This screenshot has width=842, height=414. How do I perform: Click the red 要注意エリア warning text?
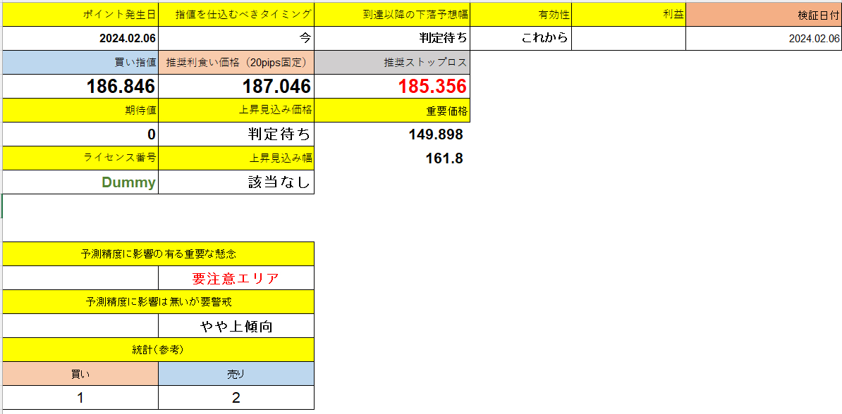pos(236,277)
